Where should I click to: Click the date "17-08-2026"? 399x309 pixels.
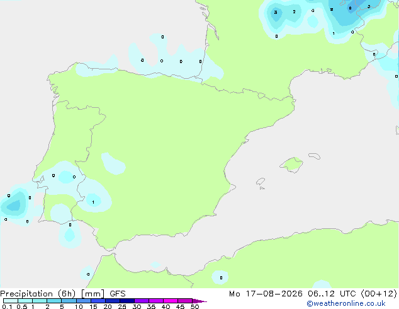274,294
